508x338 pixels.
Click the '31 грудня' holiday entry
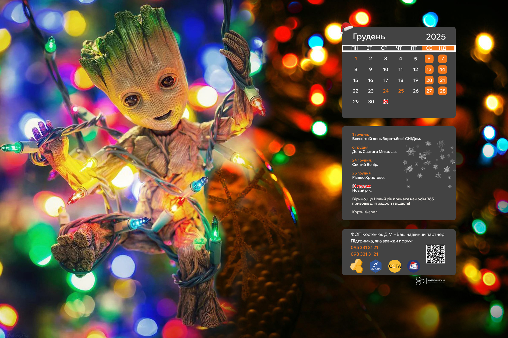click(x=361, y=186)
